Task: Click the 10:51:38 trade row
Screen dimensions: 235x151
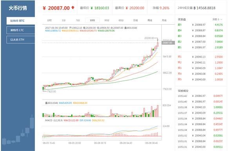Action: (200, 107)
